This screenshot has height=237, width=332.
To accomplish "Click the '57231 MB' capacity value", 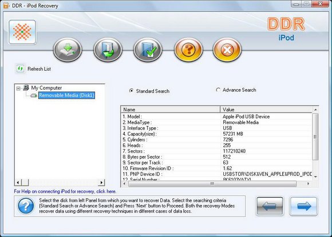I will point(233,134).
